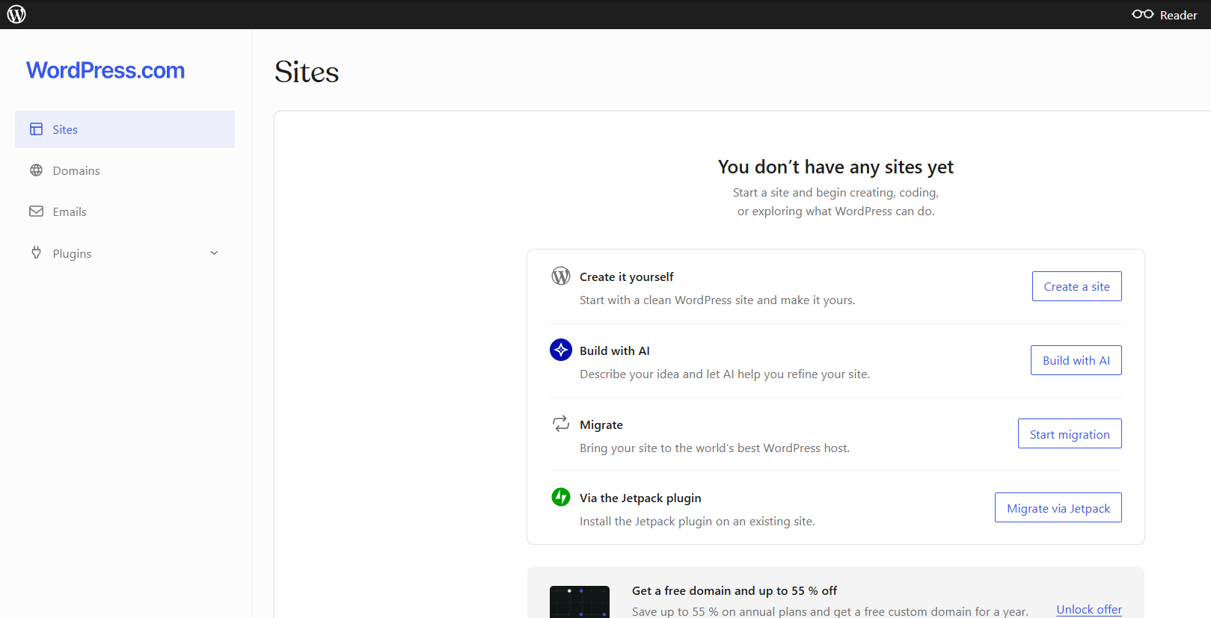Click WordPress icon beside Create it yourself
The width and height of the screenshot is (1211, 618).
pos(561,276)
